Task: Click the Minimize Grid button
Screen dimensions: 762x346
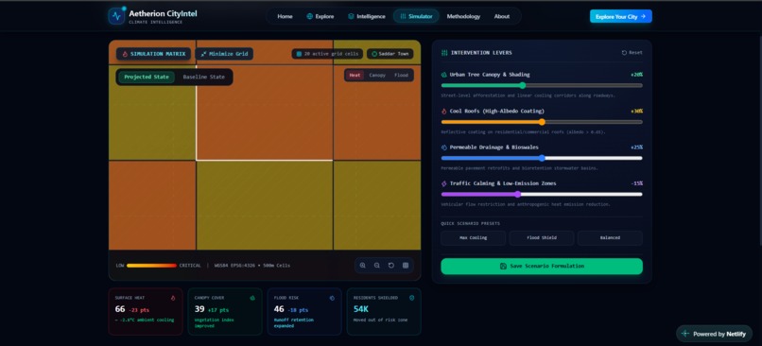Action: pyautogui.click(x=224, y=54)
